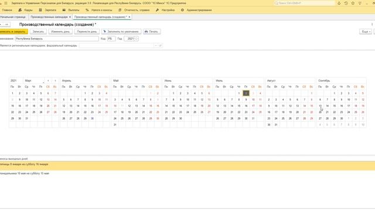Adjust the Год 2021 stepper arrows

pyautogui.click(x=137, y=39)
